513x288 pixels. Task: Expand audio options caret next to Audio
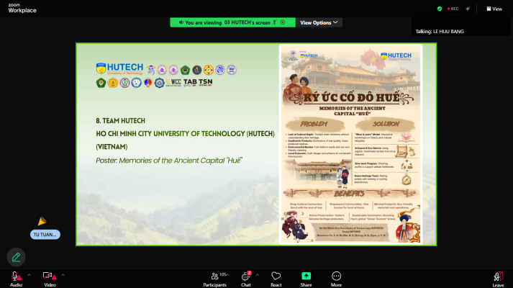pyautogui.click(x=29, y=275)
